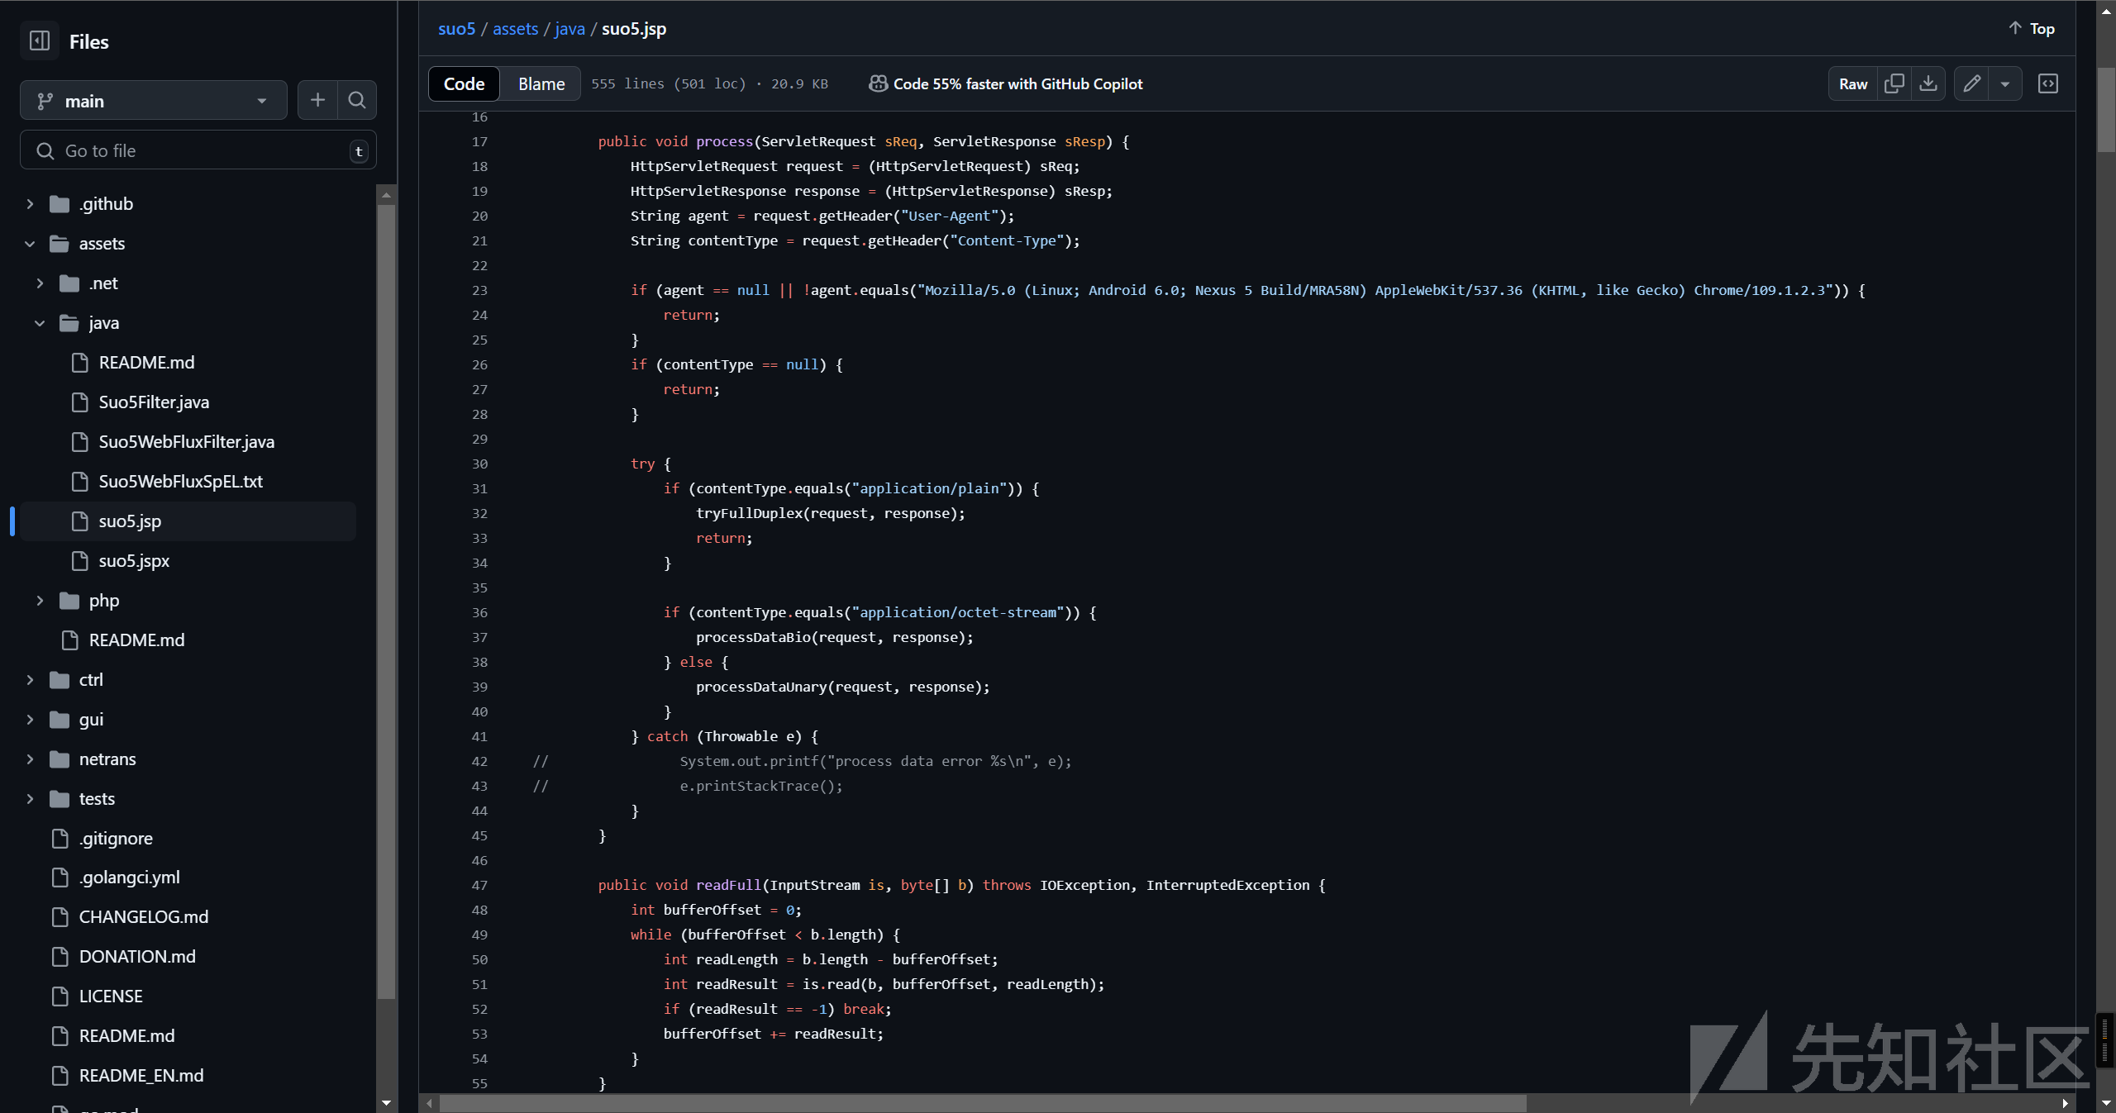Jump to Top of the file
Image resolution: width=2116 pixels, height=1113 pixels.
pyautogui.click(x=2032, y=28)
